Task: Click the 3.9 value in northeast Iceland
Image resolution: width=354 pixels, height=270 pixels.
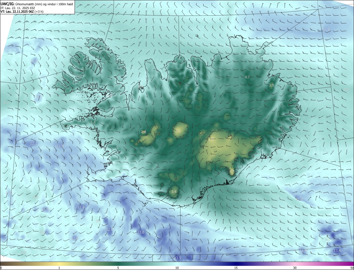Action: [x=271, y=85]
